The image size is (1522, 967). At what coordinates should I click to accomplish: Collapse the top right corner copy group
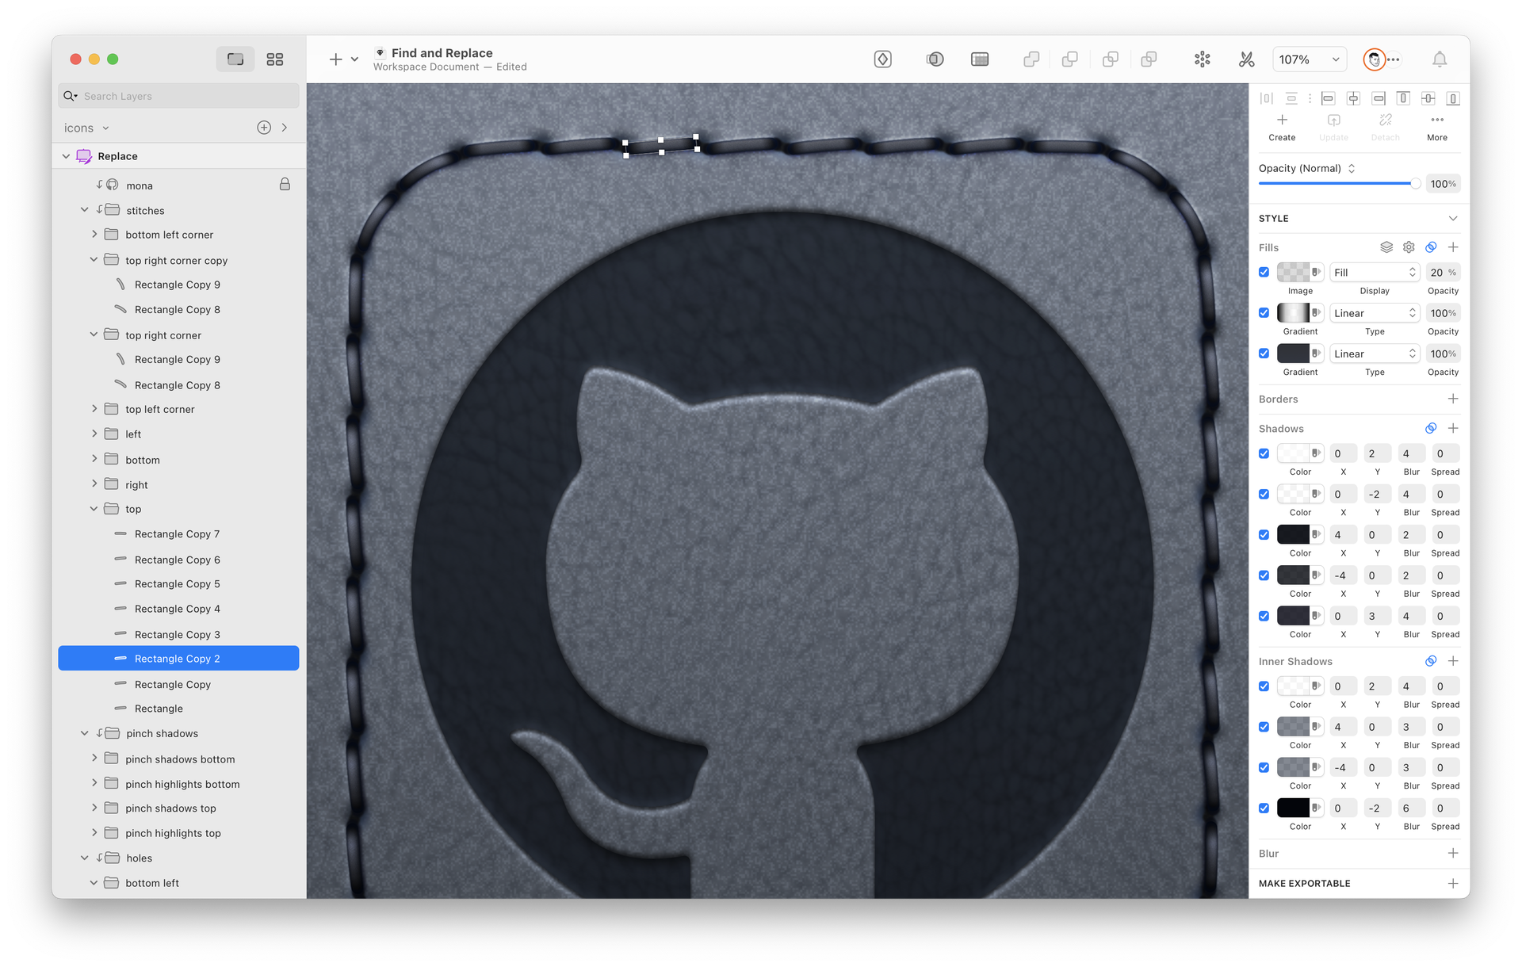[x=94, y=260]
